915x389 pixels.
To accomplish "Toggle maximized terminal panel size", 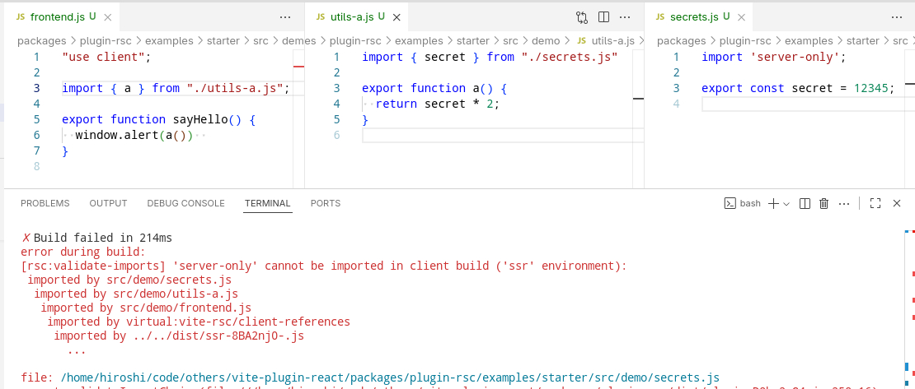I will point(876,203).
